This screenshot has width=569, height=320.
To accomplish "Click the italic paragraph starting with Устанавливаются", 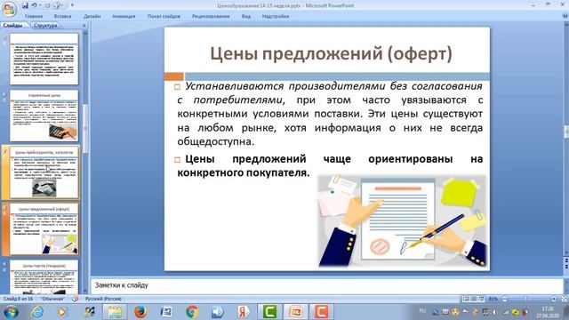I will click(x=330, y=114).
